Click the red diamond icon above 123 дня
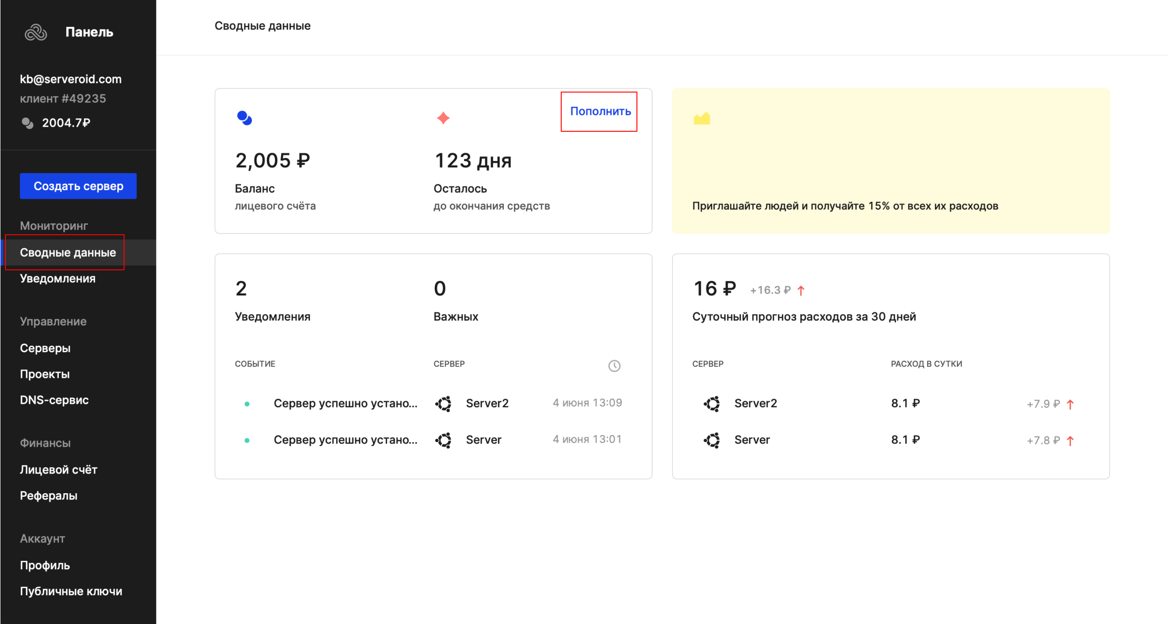 click(443, 118)
